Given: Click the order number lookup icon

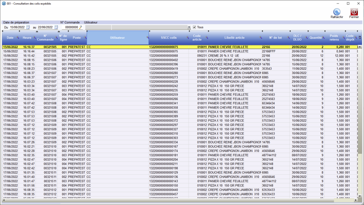Looking at the screenshot, I should 81,27.
